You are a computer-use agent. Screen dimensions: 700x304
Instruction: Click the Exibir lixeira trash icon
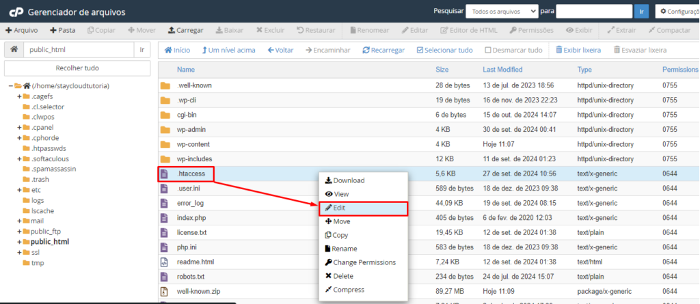pos(559,50)
